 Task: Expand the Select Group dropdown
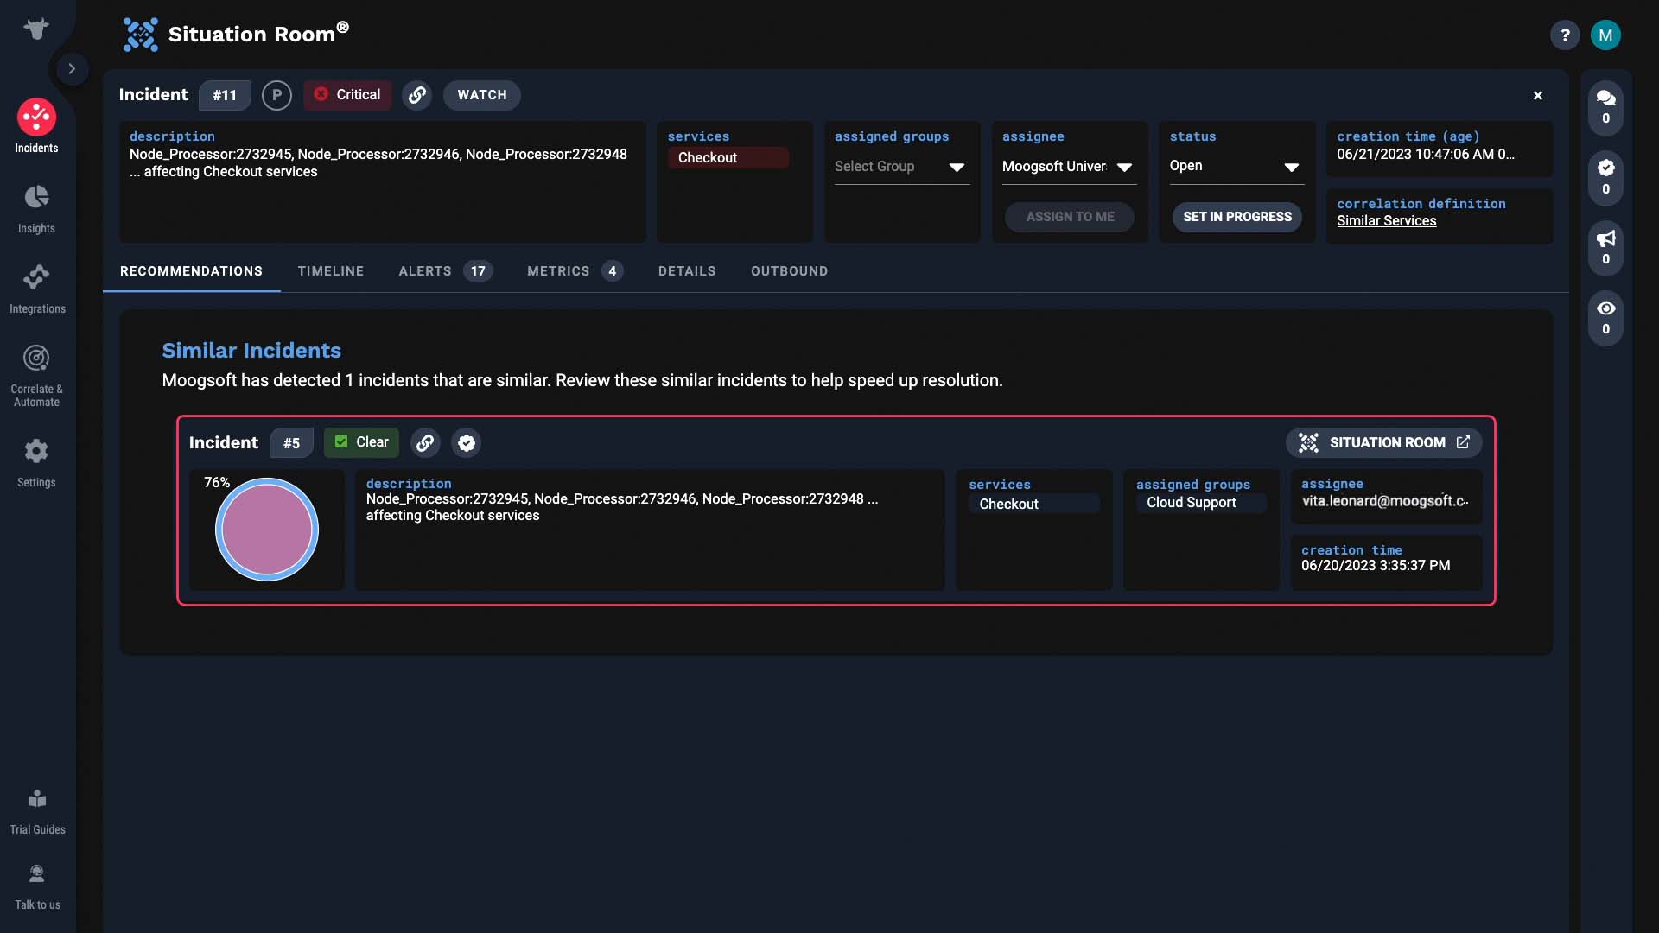tap(901, 167)
